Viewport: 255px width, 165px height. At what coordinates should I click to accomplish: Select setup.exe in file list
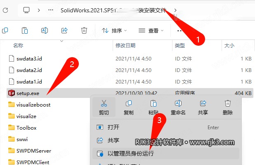tap(130, 93)
